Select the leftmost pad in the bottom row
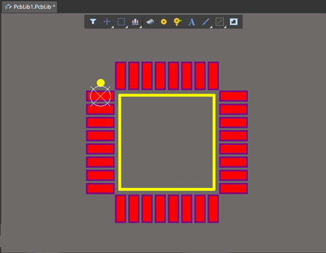This screenshot has height=253, width=326. (x=121, y=209)
